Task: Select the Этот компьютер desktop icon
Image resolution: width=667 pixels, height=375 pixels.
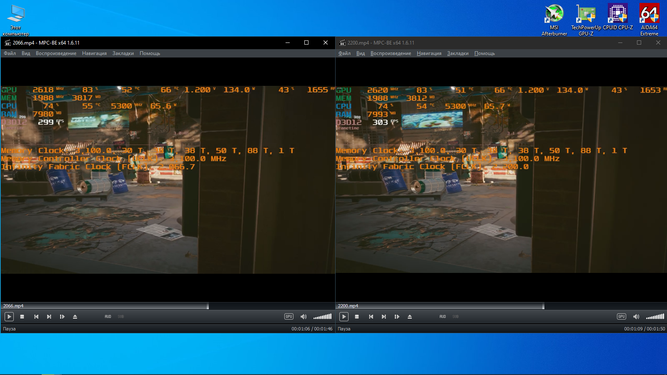Action: (x=15, y=20)
